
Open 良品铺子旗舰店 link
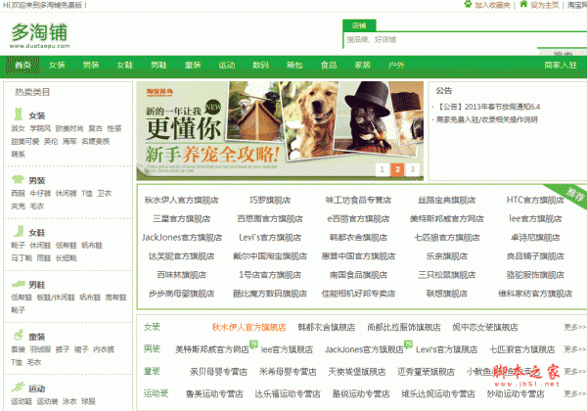click(535, 256)
